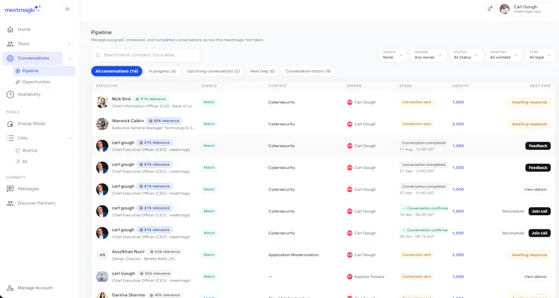559x298 pixels.
Task: Open Messages in the sidebar
Action: [x=29, y=188]
